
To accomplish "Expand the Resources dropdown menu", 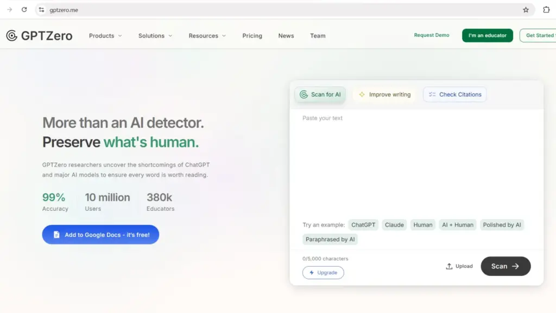I will click(207, 36).
